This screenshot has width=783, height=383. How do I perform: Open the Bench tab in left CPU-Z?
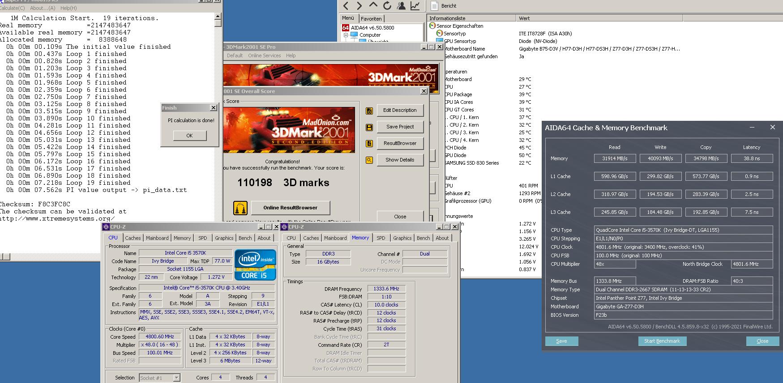tap(245, 238)
